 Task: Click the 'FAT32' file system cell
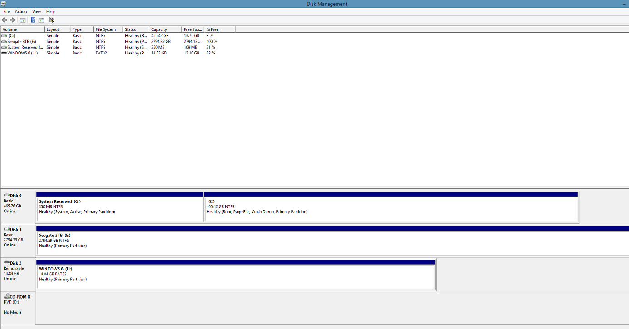101,53
